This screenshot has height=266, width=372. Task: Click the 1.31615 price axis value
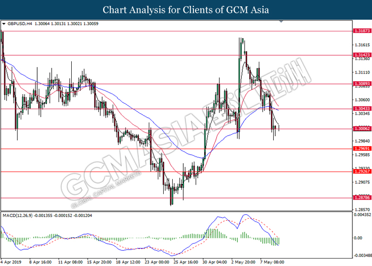pyautogui.click(x=362, y=45)
